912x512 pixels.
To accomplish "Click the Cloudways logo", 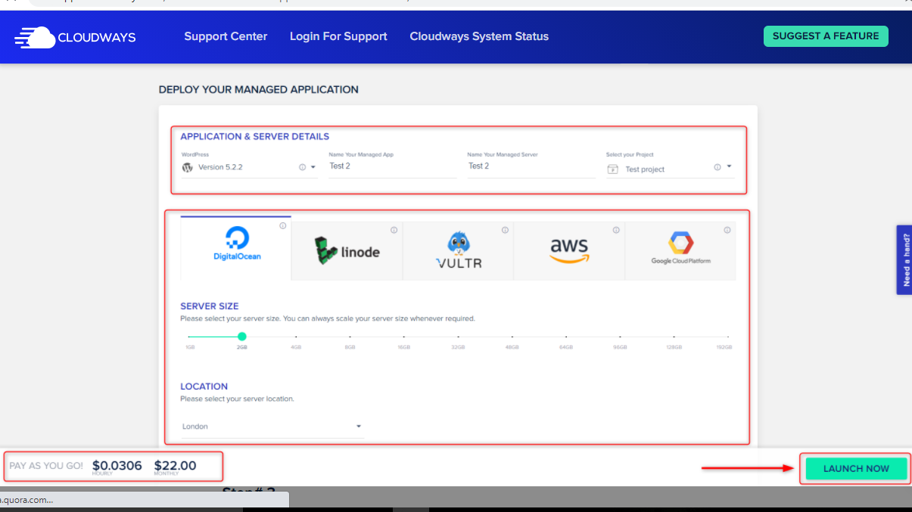I will tap(75, 37).
